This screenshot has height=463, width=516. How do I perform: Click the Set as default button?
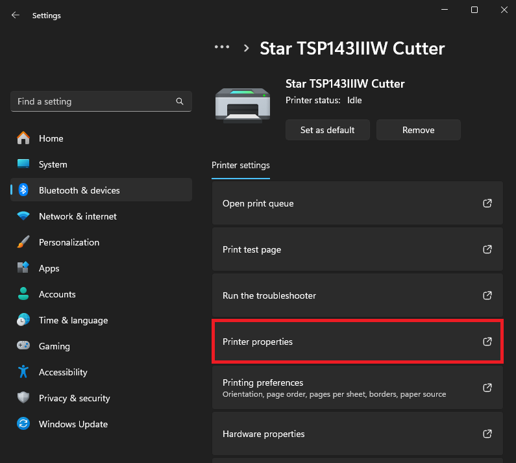(327, 130)
